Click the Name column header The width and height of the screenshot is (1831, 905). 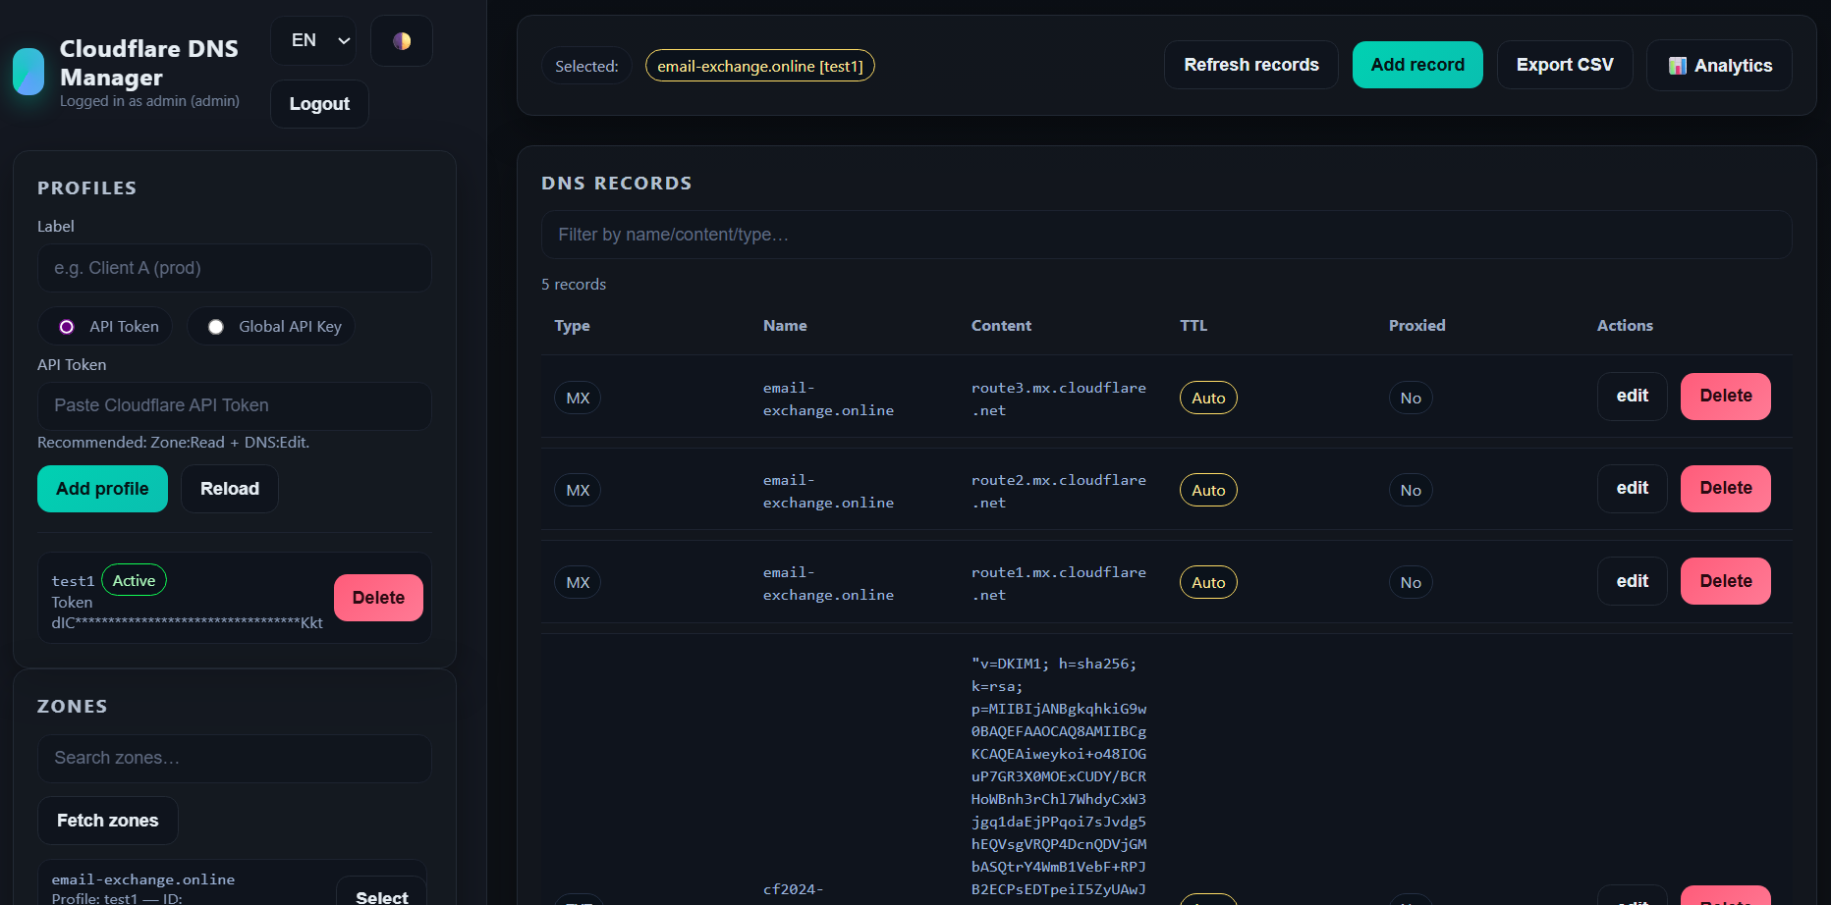(785, 326)
